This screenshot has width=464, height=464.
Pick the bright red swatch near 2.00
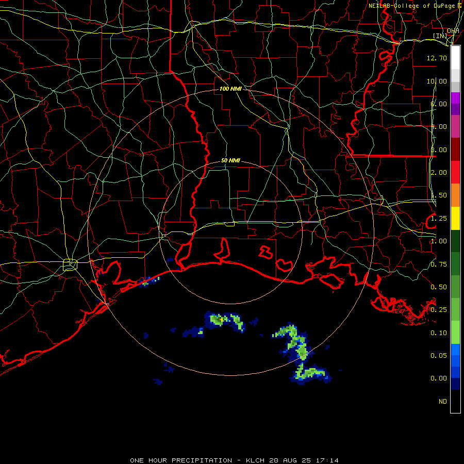point(455,172)
